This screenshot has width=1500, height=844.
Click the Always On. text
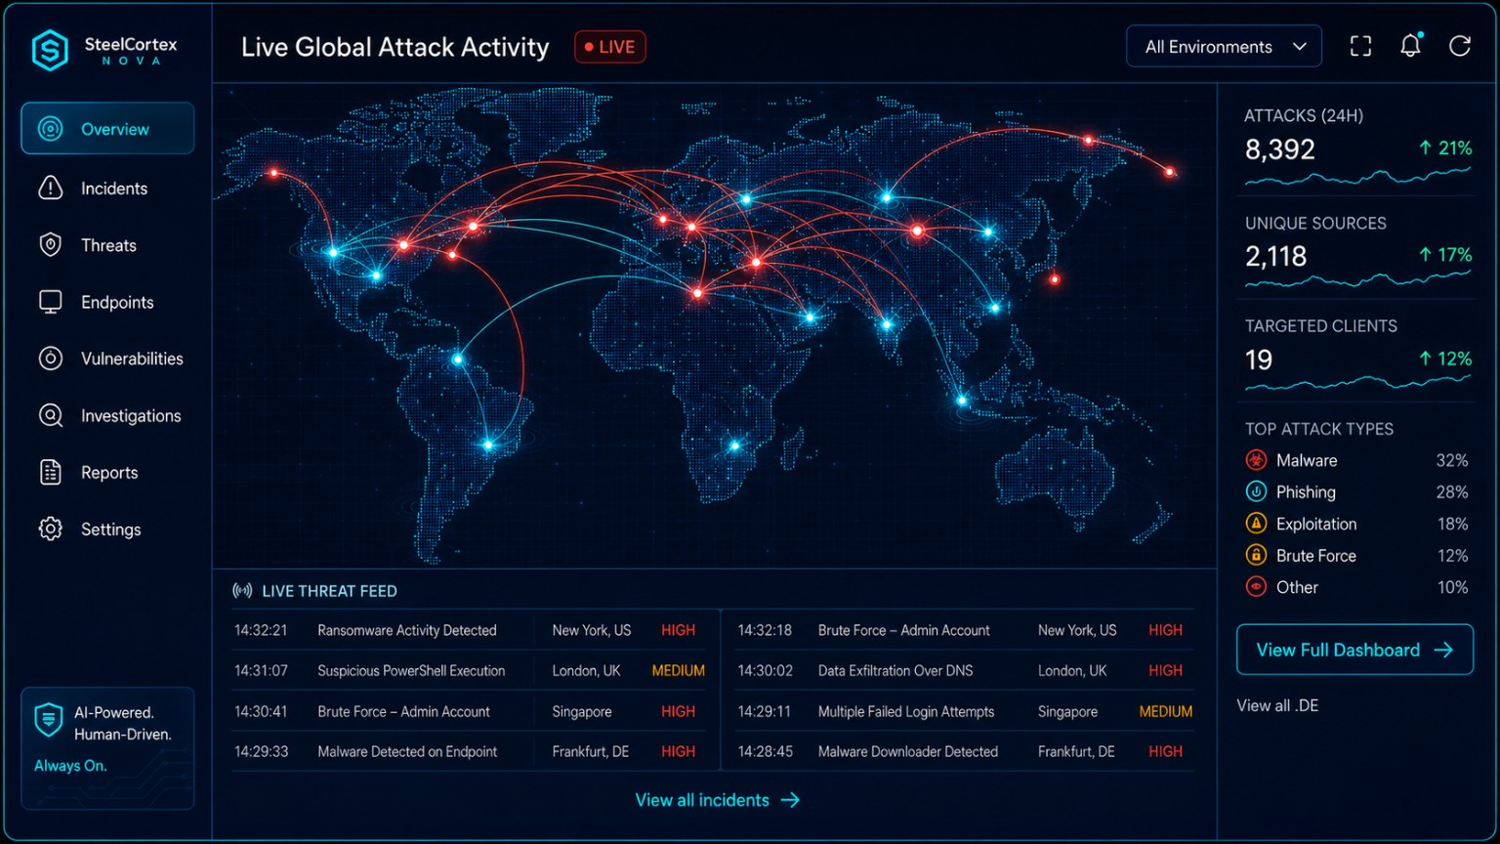(70, 766)
